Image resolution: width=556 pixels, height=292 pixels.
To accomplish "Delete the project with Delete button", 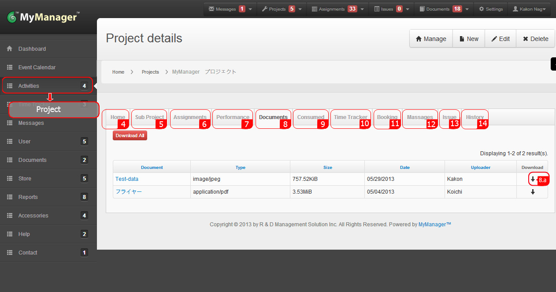I will click(535, 39).
